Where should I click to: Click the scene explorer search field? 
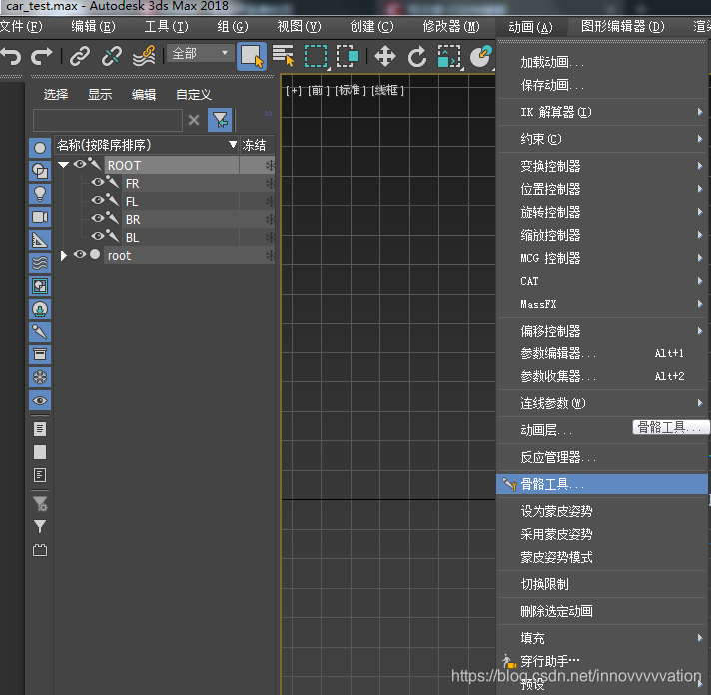click(108, 120)
